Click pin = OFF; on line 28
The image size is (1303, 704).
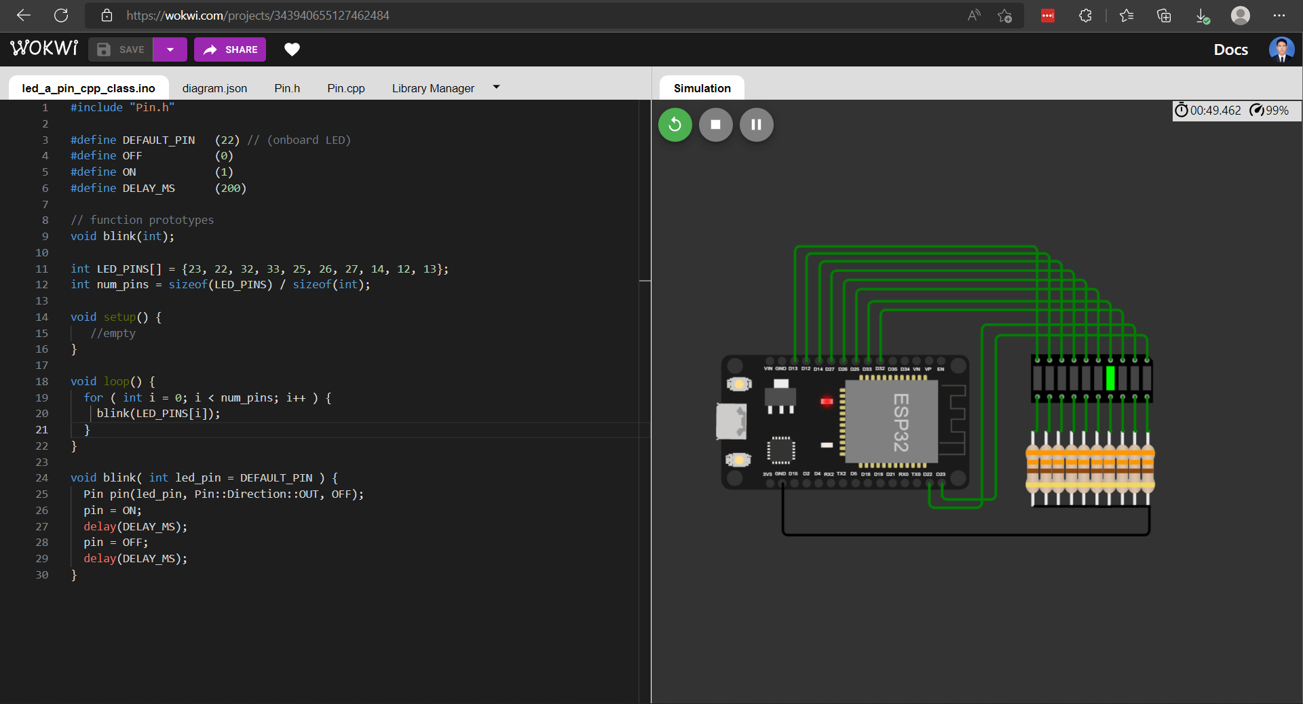tap(115, 542)
